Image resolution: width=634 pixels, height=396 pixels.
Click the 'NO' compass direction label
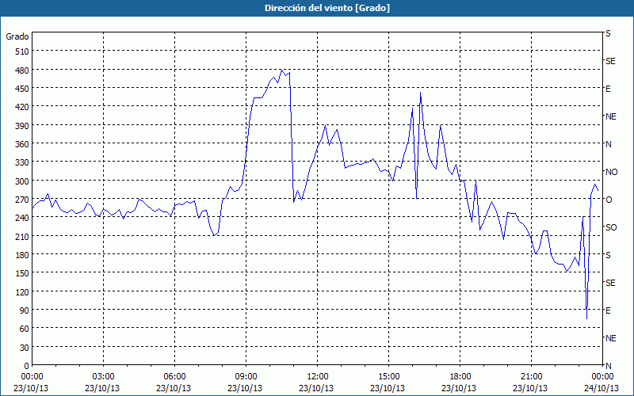click(611, 172)
